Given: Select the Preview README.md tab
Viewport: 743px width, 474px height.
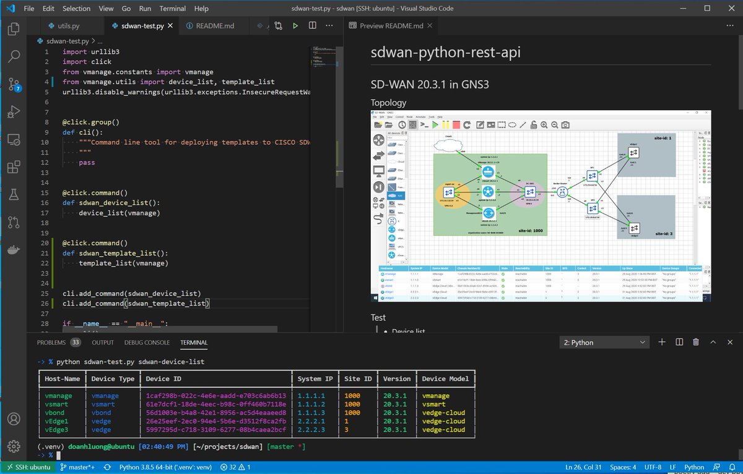Looking at the screenshot, I should pyautogui.click(x=391, y=26).
